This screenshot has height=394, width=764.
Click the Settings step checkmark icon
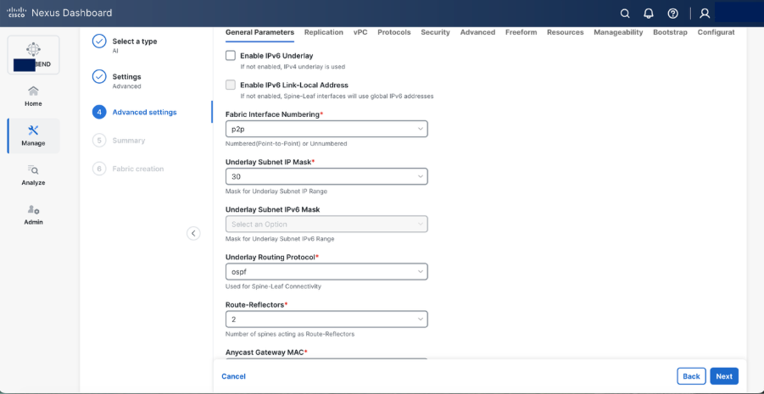(99, 77)
